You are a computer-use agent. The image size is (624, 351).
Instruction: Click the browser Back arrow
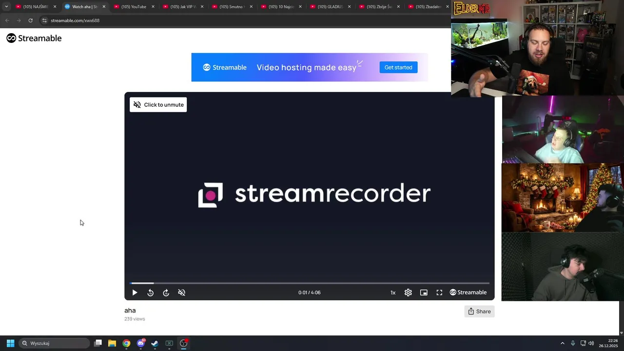(x=7, y=20)
